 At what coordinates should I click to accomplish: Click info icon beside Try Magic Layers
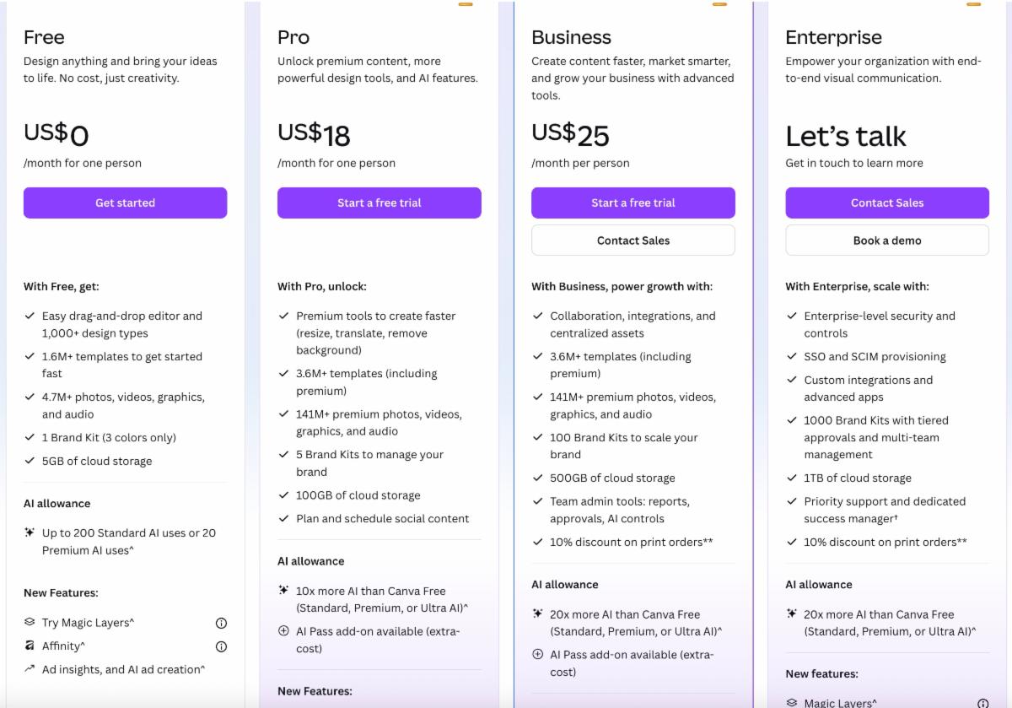[x=221, y=623]
